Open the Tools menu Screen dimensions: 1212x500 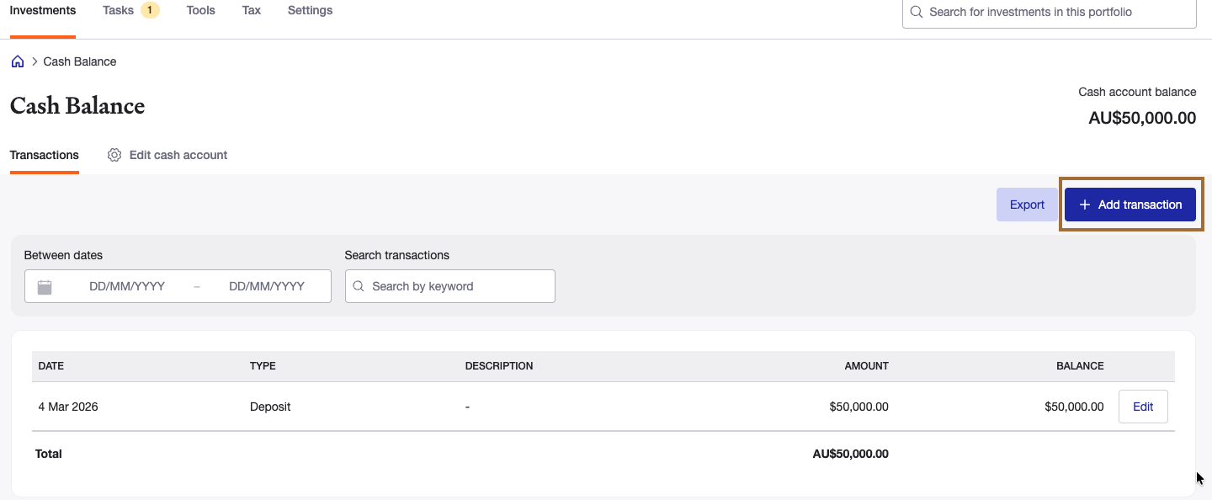point(201,11)
